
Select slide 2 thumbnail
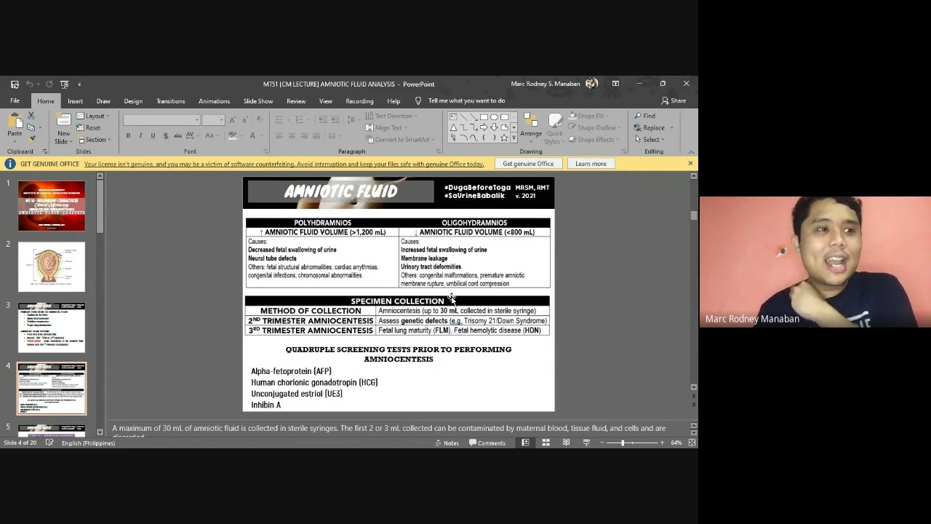tap(52, 267)
